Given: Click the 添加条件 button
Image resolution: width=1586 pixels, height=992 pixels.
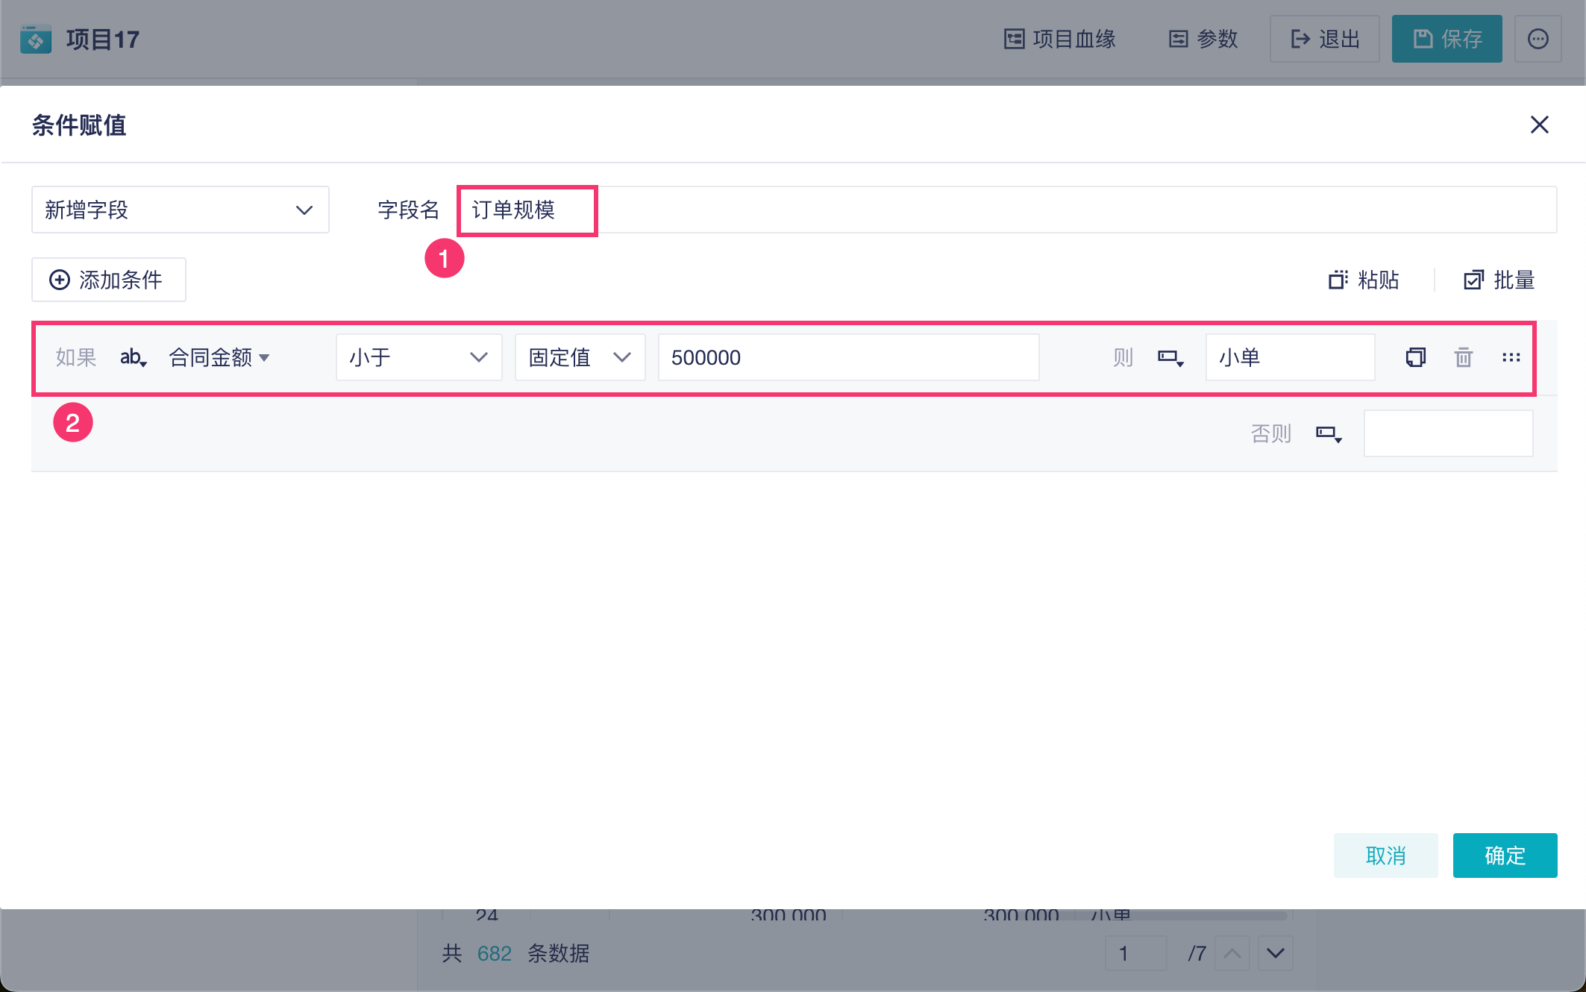Looking at the screenshot, I should point(108,280).
